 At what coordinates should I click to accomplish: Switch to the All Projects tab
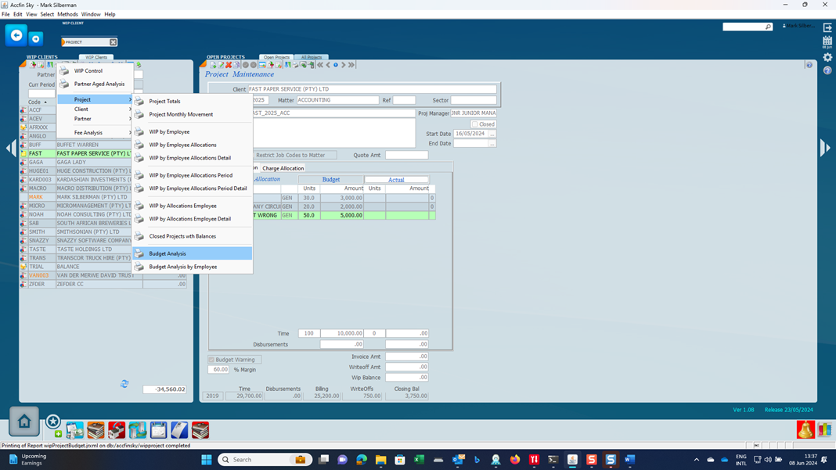click(311, 57)
